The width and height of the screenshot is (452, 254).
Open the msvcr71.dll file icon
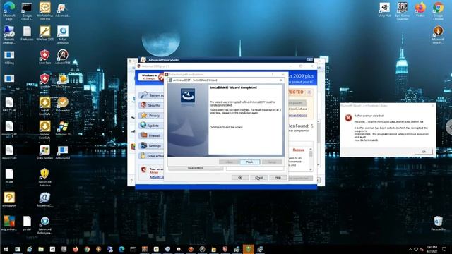click(x=9, y=152)
